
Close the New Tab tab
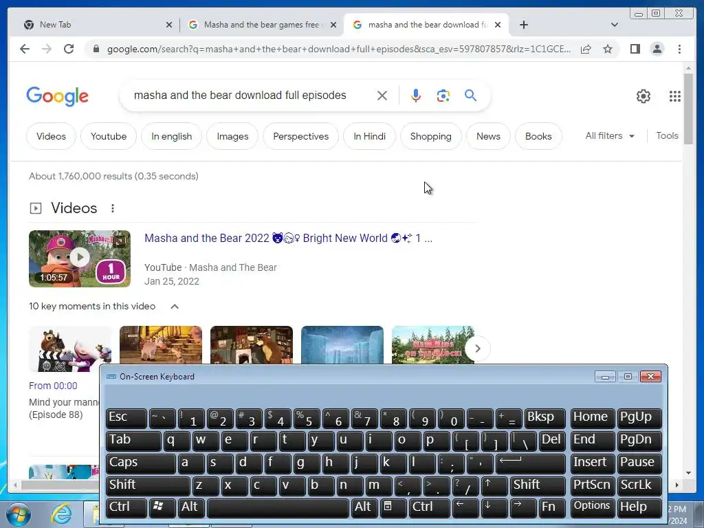click(169, 25)
